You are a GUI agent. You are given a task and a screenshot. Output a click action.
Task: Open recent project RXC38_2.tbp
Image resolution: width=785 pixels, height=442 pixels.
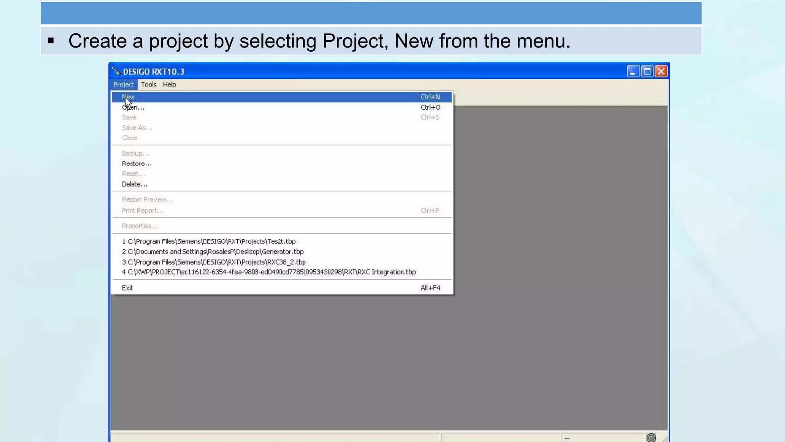214,262
